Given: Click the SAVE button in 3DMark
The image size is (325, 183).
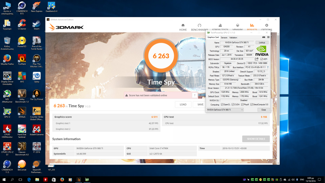Looking at the screenshot, I should (200, 104).
